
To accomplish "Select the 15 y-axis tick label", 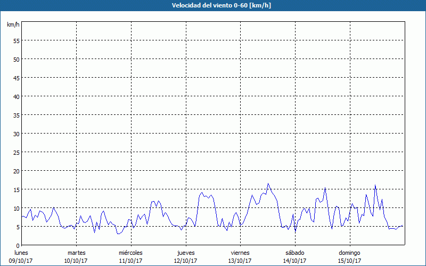I will click(x=16, y=189).
